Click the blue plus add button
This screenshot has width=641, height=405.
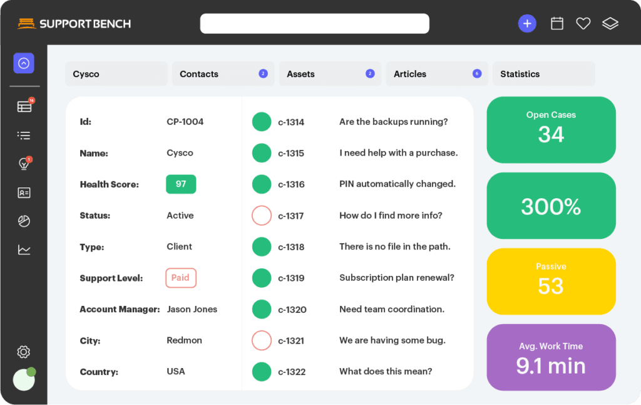click(x=527, y=24)
